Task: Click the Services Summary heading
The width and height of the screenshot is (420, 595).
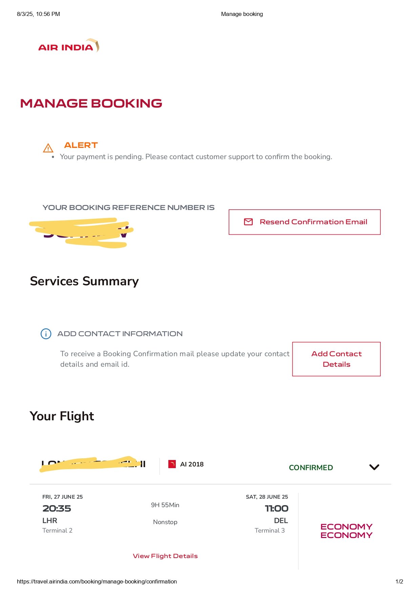Action: (84, 281)
